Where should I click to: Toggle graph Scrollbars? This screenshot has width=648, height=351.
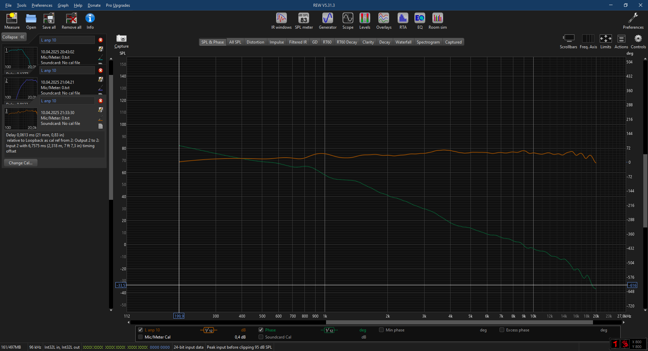(x=568, y=42)
